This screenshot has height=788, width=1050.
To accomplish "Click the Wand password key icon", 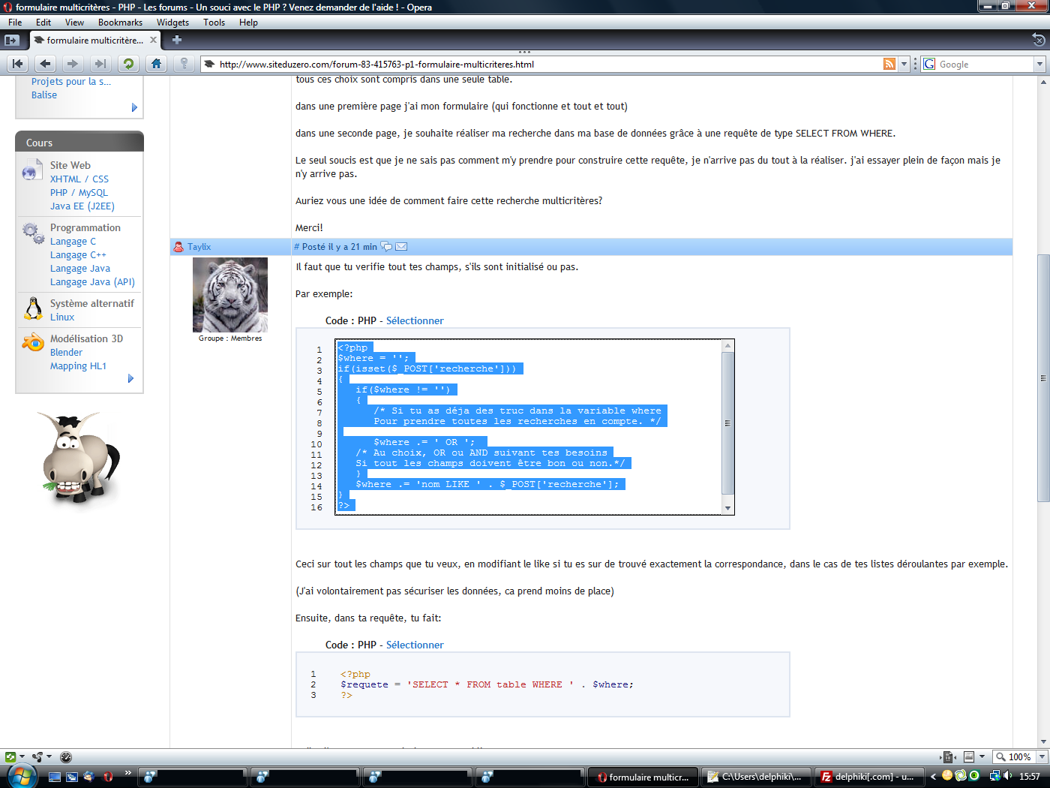I will click(184, 64).
